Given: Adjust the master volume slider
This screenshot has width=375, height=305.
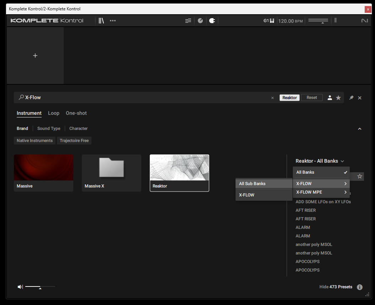Looking at the screenshot, I should (318, 21).
